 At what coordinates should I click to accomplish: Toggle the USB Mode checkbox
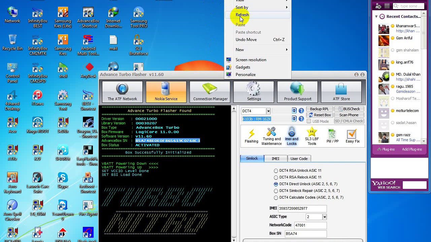tap(309, 121)
